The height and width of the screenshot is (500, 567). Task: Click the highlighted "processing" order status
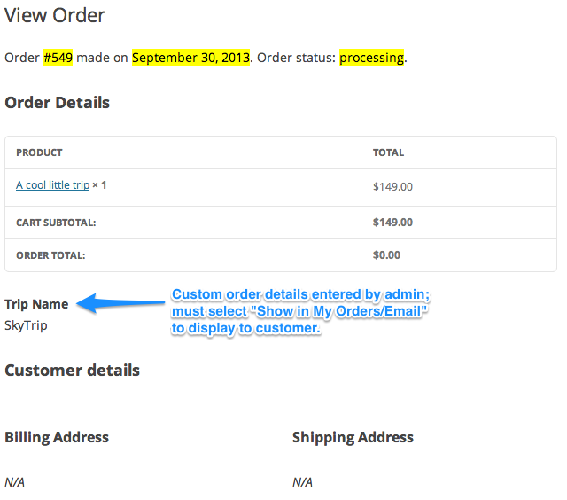[x=371, y=58]
